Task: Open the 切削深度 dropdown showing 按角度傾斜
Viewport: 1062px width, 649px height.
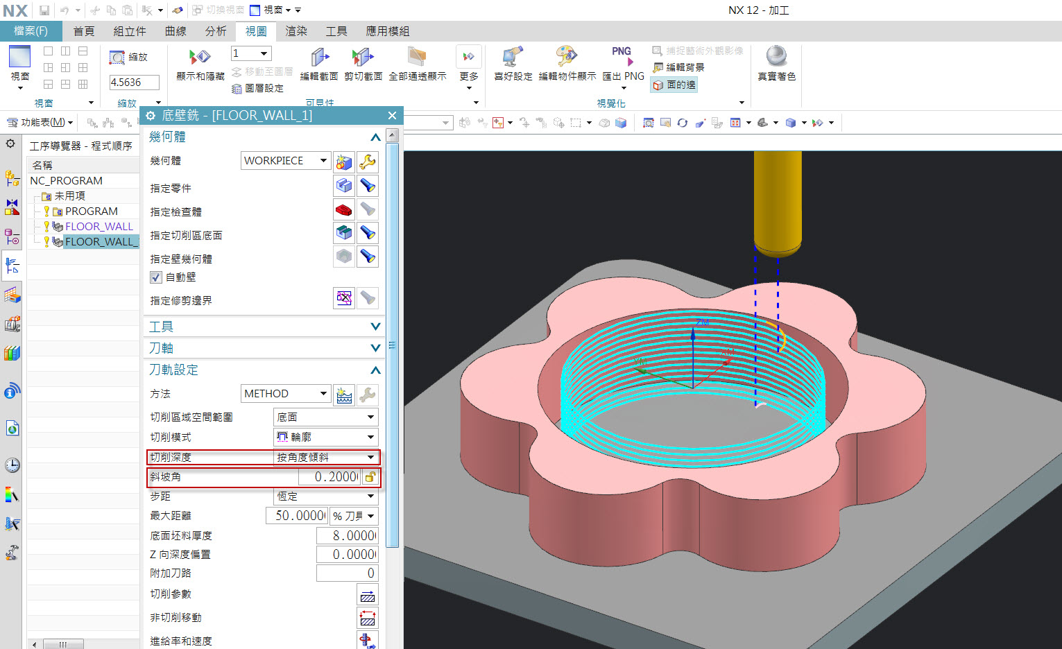Action: pos(326,457)
